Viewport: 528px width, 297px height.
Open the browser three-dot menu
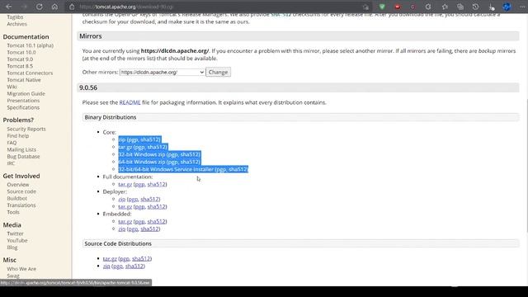pos(522,7)
